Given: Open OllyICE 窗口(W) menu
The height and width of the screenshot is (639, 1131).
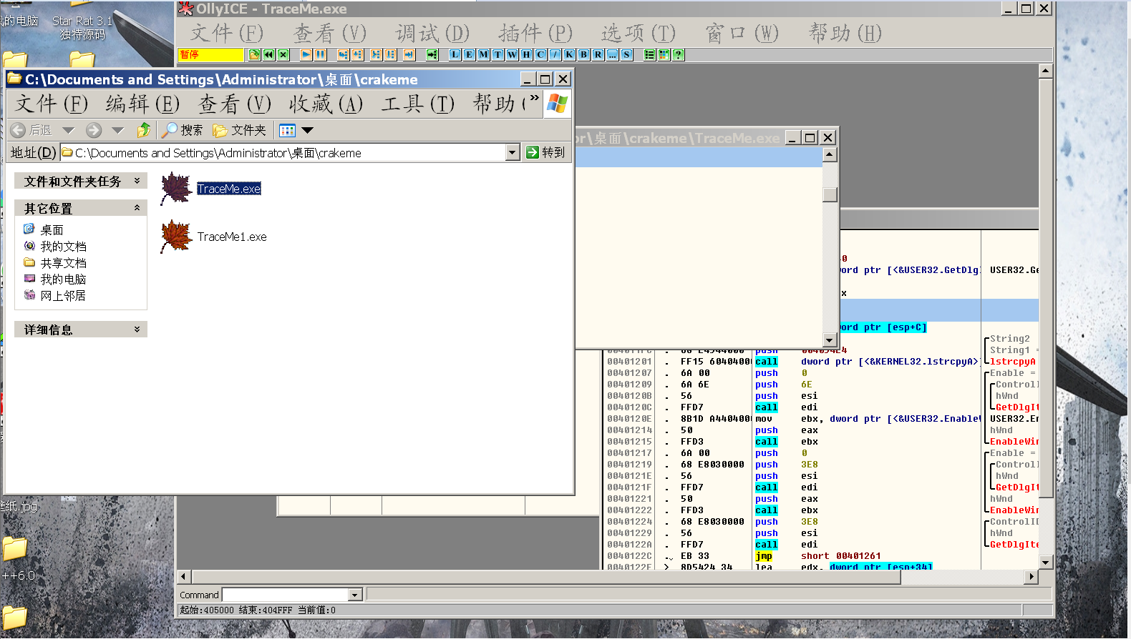Looking at the screenshot, I should click(x=742, y=33).
